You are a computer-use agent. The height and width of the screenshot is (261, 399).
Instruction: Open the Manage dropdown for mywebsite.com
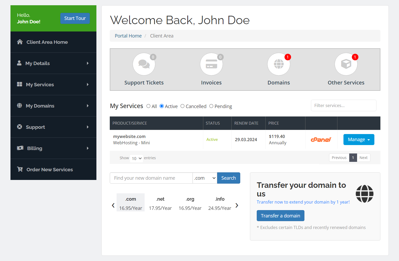[x=359, y=140]
